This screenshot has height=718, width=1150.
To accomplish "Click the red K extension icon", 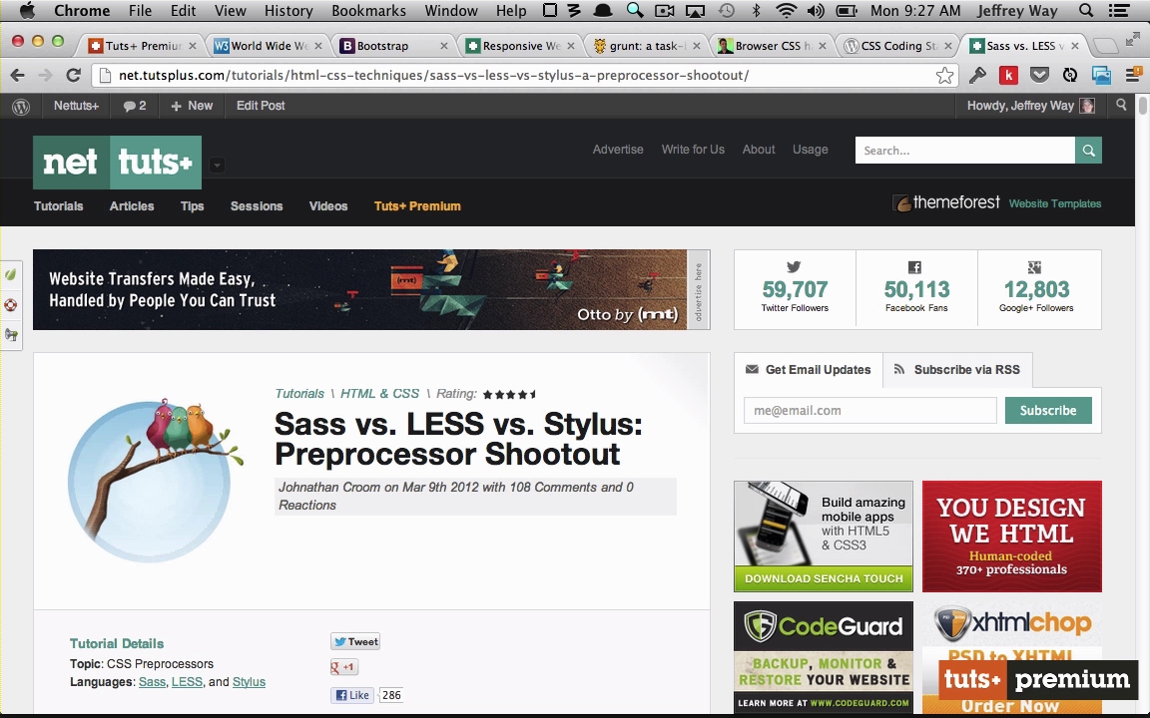I will click(x=1008, y=75).
